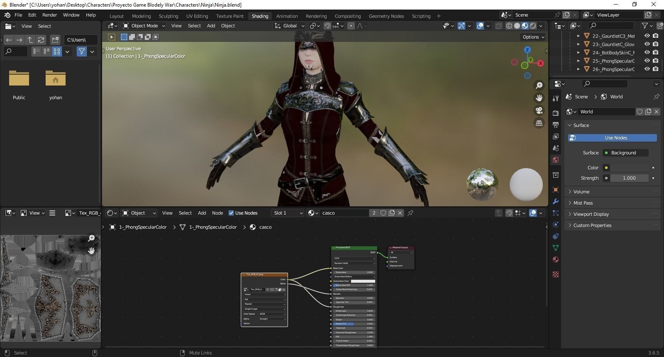The image size is (664, 357).
Task: Switch to orthographic grid view icon
Action: pos(539,123)
